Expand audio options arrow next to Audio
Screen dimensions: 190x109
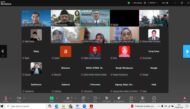click(10, 98)
